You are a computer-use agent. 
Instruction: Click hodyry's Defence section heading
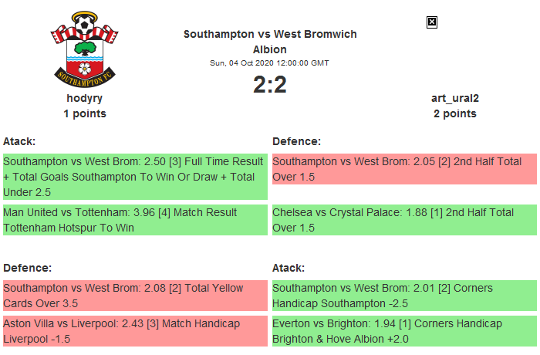(27, 268)
